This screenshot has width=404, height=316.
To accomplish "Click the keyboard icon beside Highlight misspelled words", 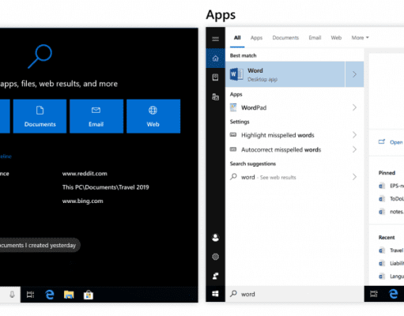I will point(233,135).
